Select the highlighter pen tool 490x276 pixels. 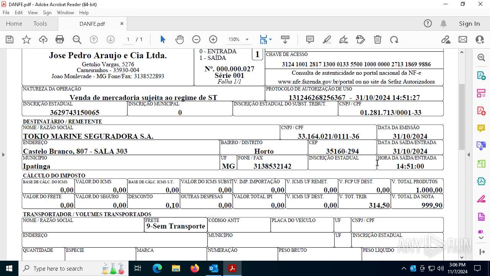coord(327,39)
